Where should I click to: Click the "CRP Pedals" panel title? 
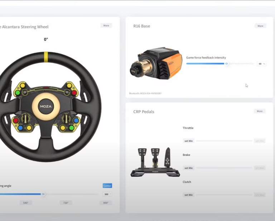[144, 112]
